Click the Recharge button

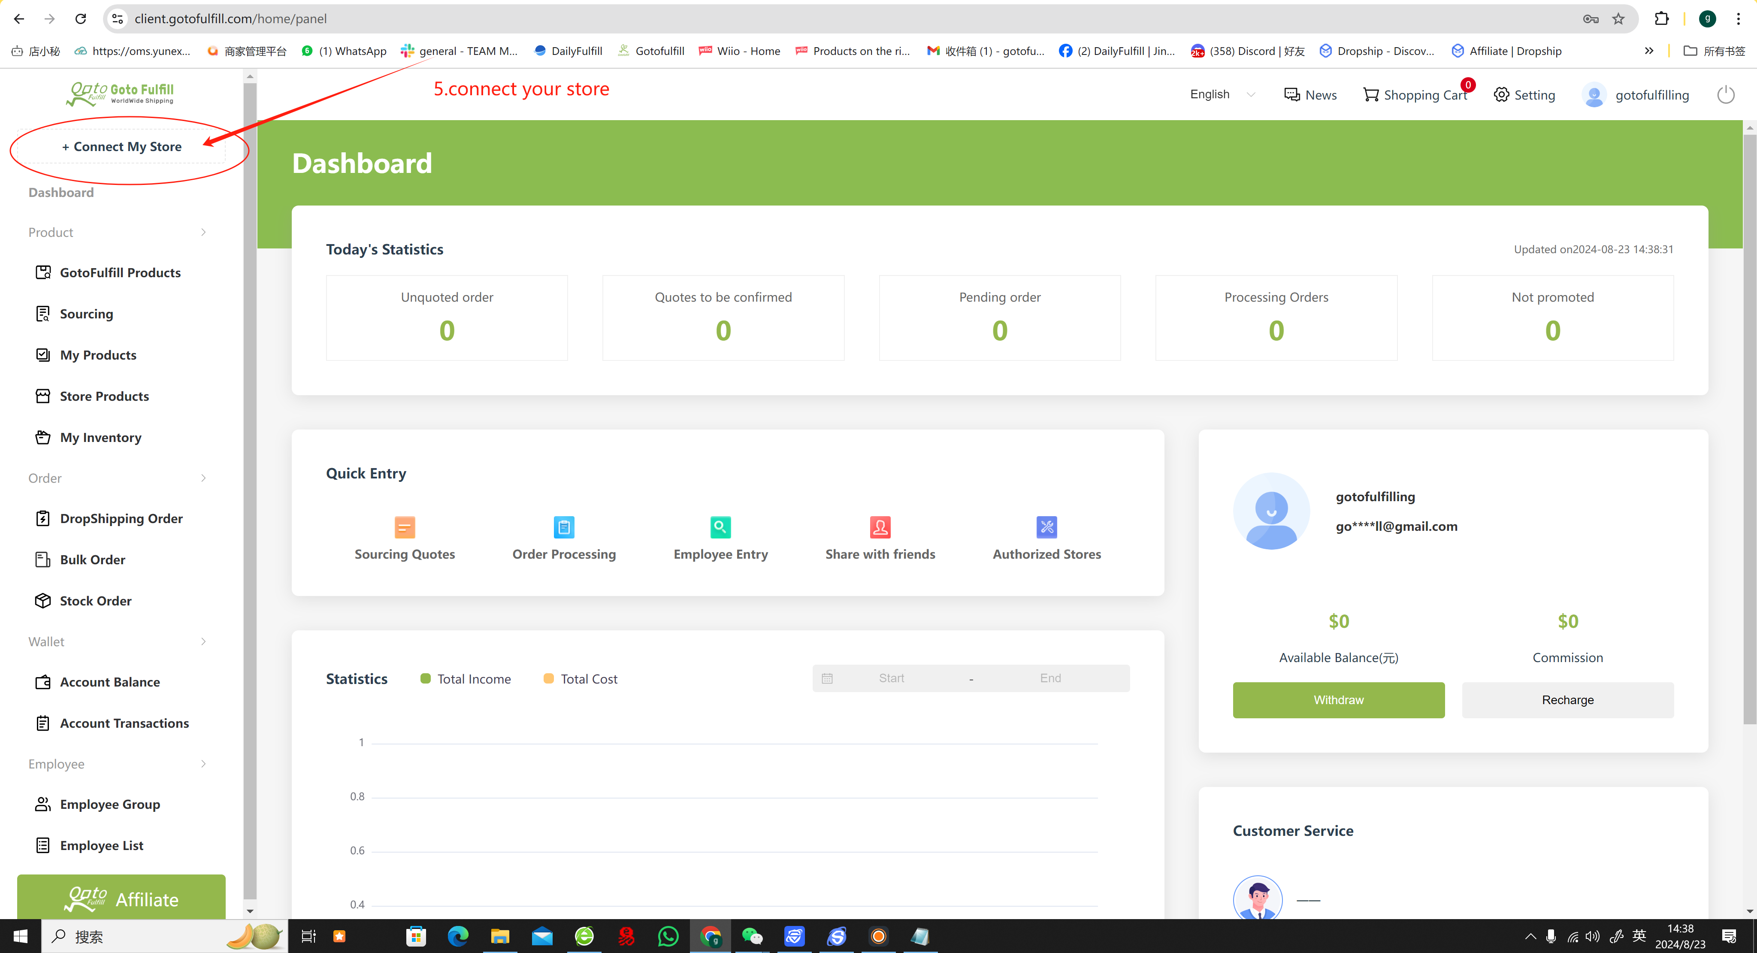tap(1567, 700)
